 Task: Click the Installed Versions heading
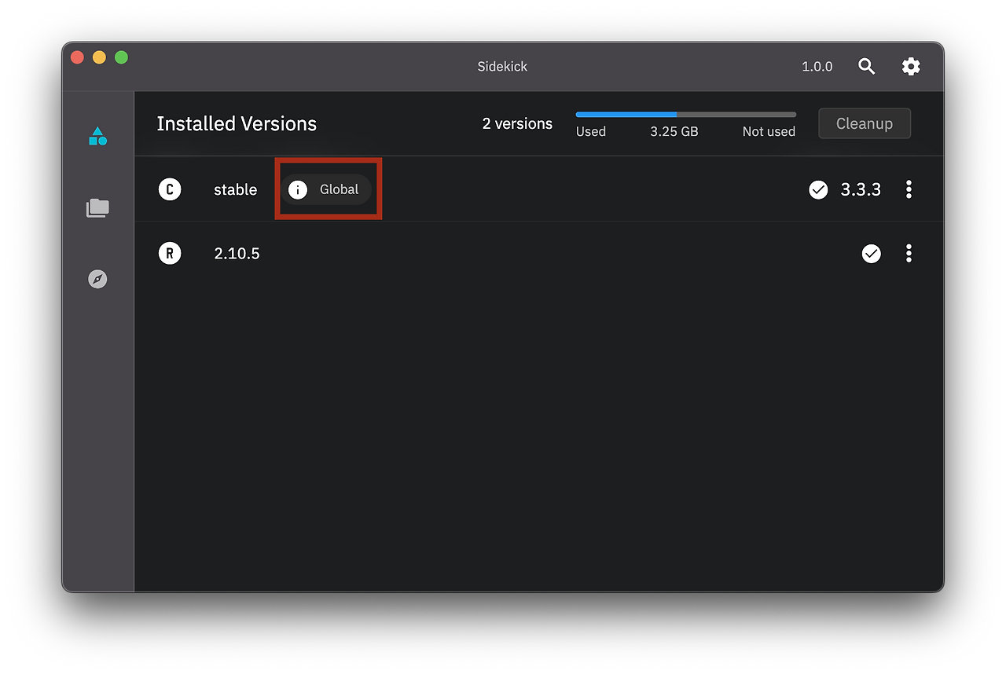tap(237, 123)
